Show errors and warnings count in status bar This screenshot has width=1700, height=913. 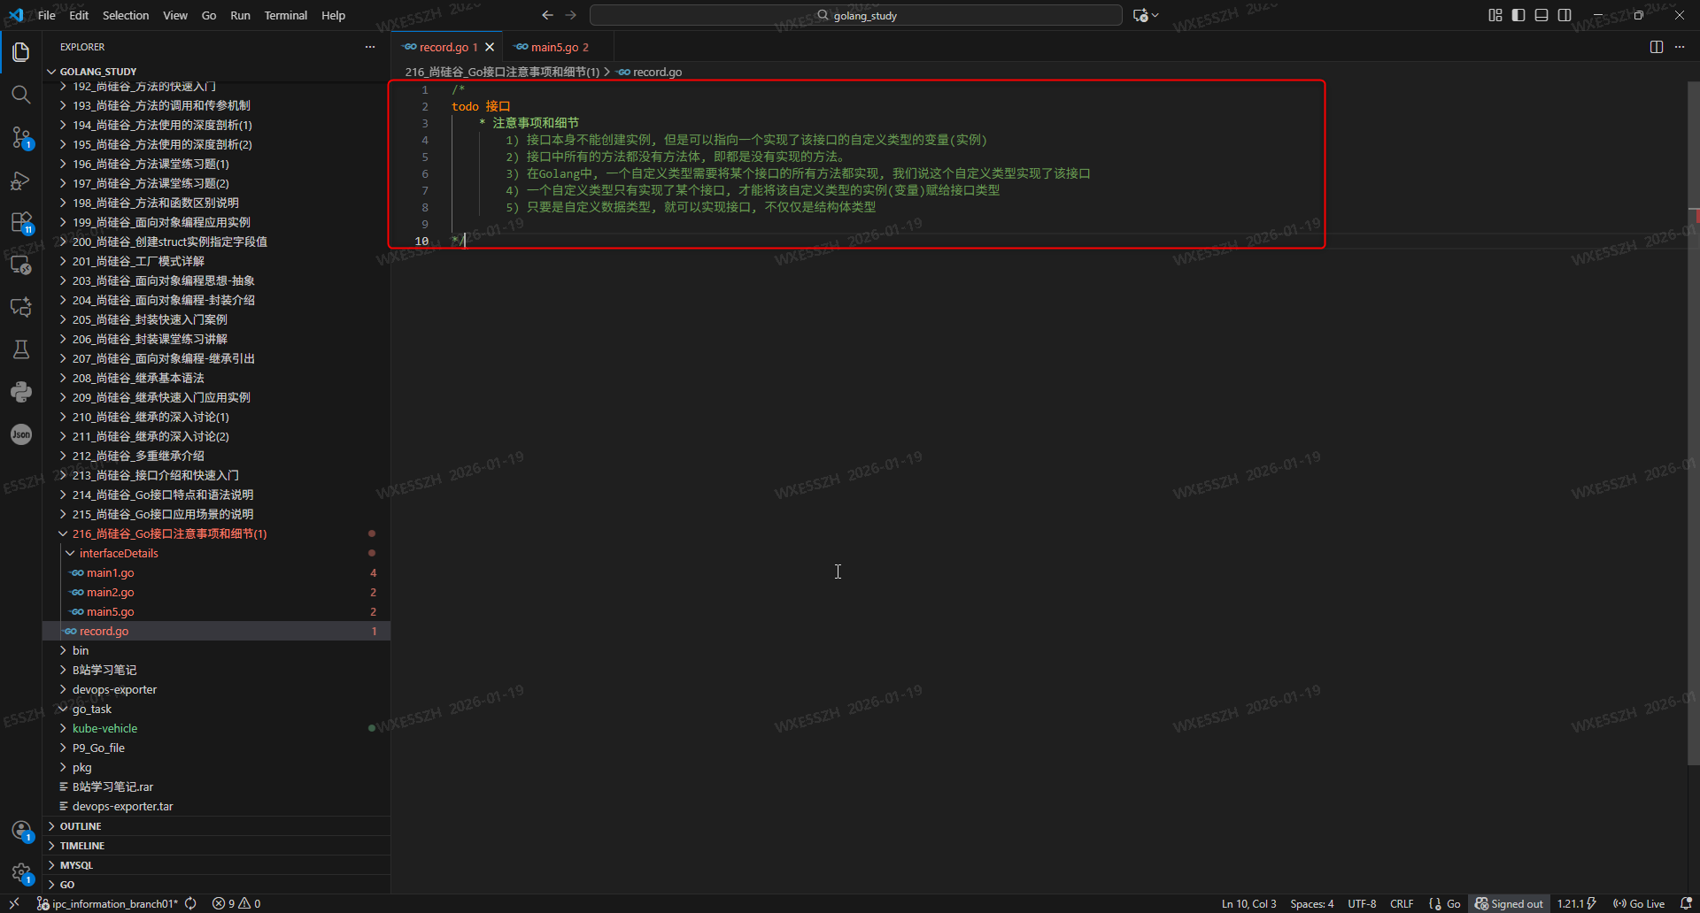pyautogui.click(x=236, y=903)
